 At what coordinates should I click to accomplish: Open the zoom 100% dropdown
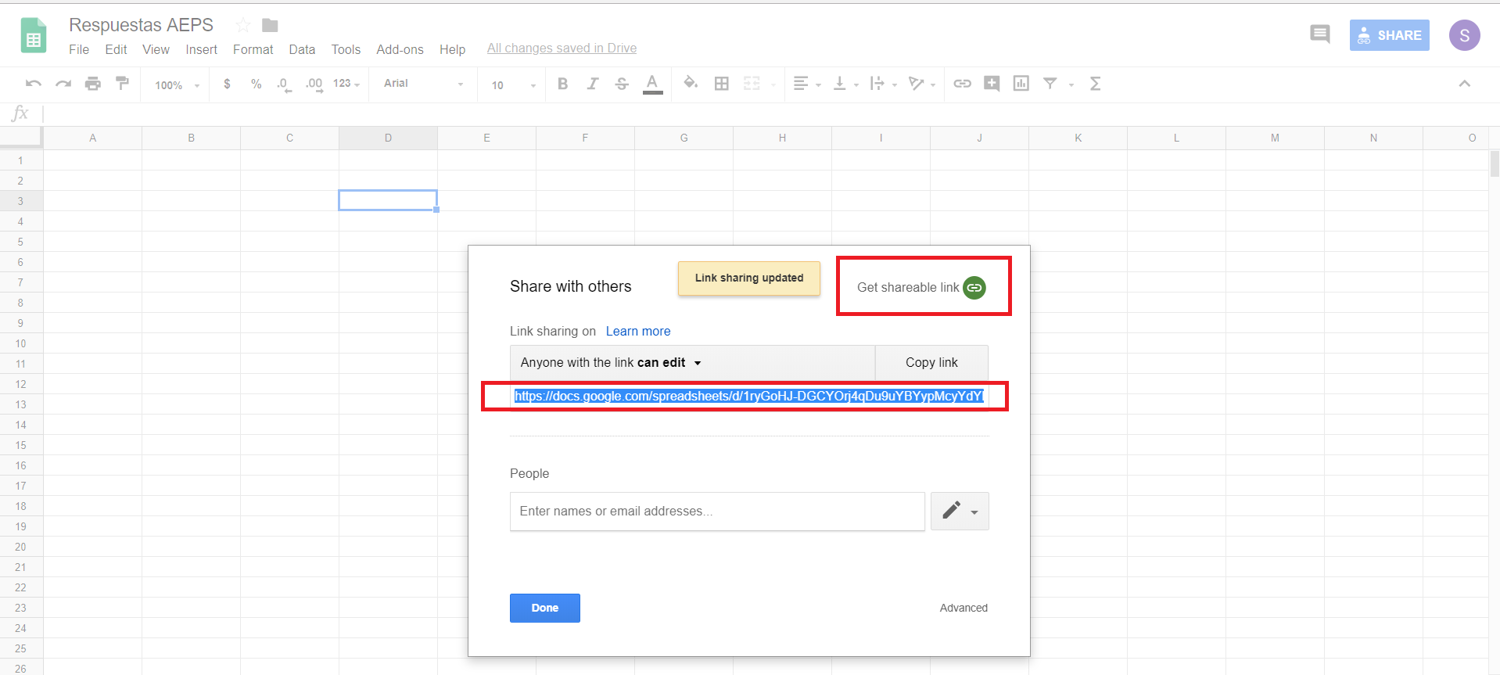tap(177, 84)
